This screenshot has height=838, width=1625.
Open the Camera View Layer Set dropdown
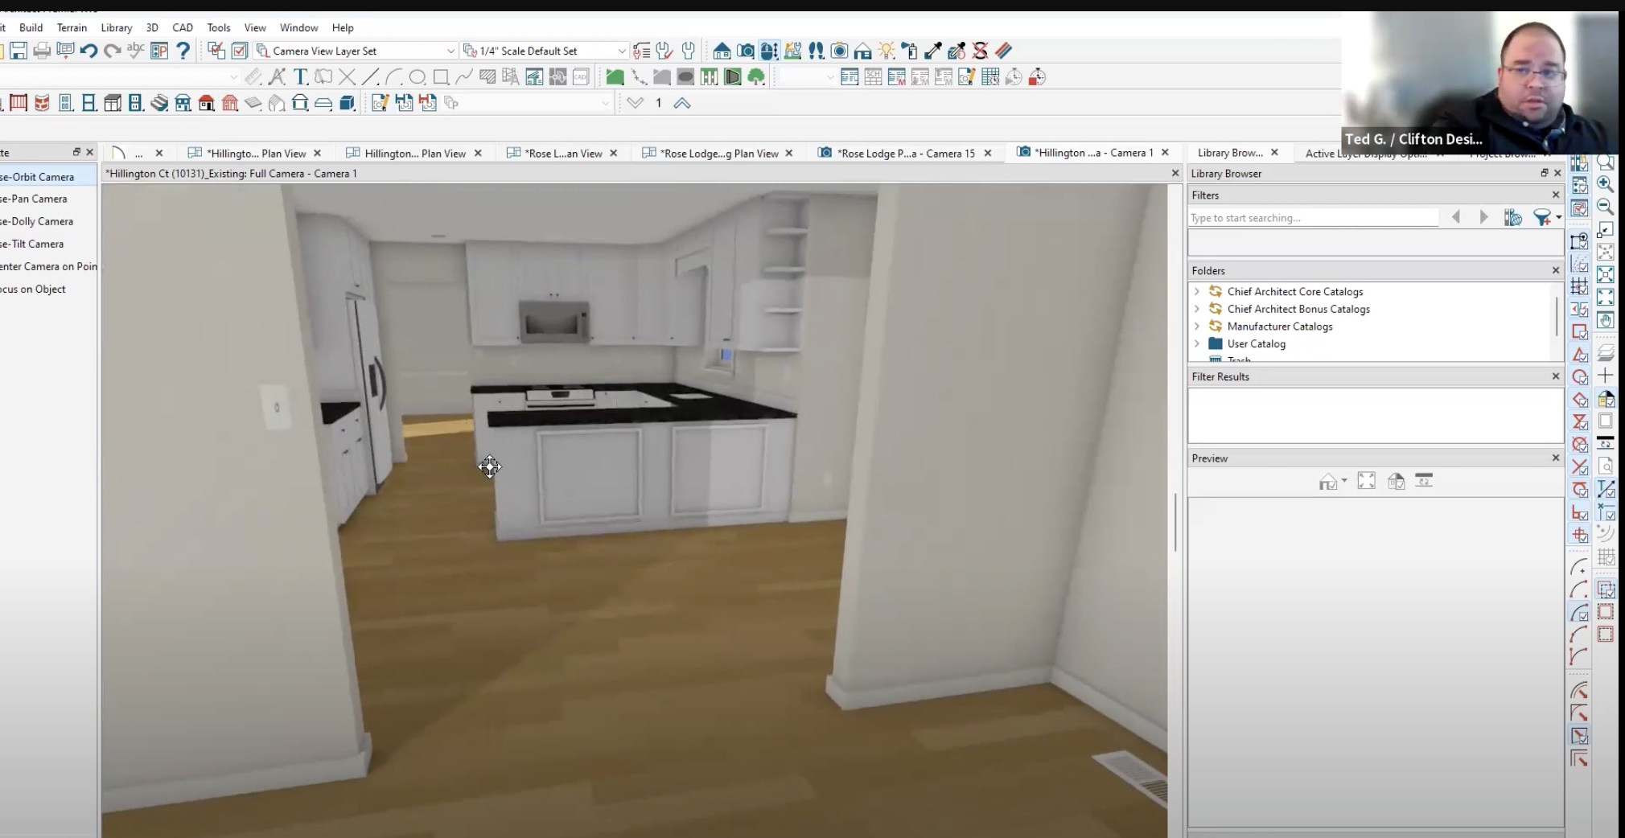(x=450, y=50)
